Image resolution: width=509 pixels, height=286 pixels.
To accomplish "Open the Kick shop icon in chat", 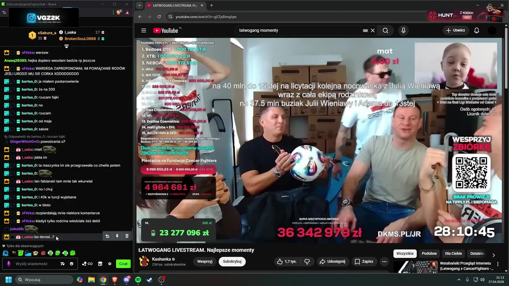I will click(100, 264).
